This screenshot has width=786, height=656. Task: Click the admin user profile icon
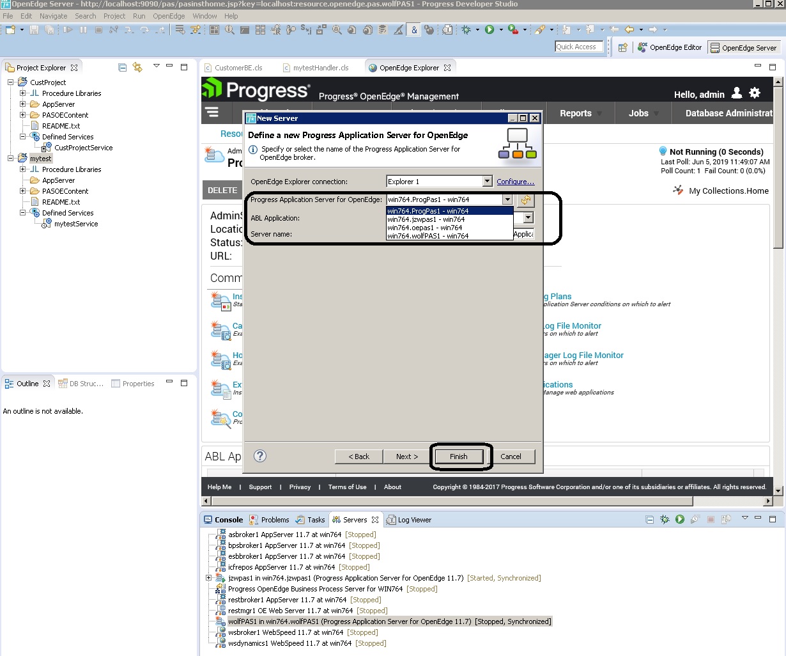737,93
